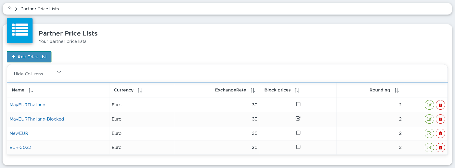
Task: Toggle Block prices checkbox for EUR-2022
Action: pos(298,147)
